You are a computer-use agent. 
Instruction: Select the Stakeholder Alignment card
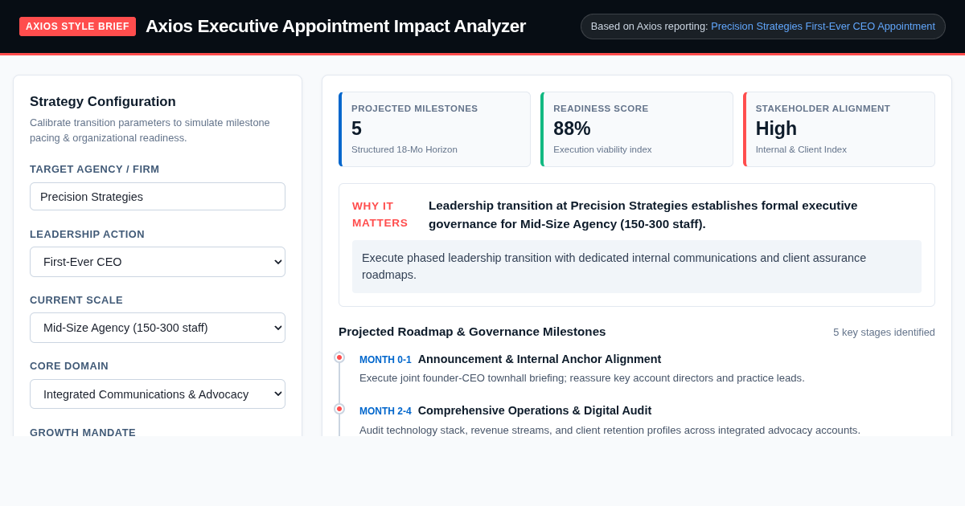click(839, 129)
